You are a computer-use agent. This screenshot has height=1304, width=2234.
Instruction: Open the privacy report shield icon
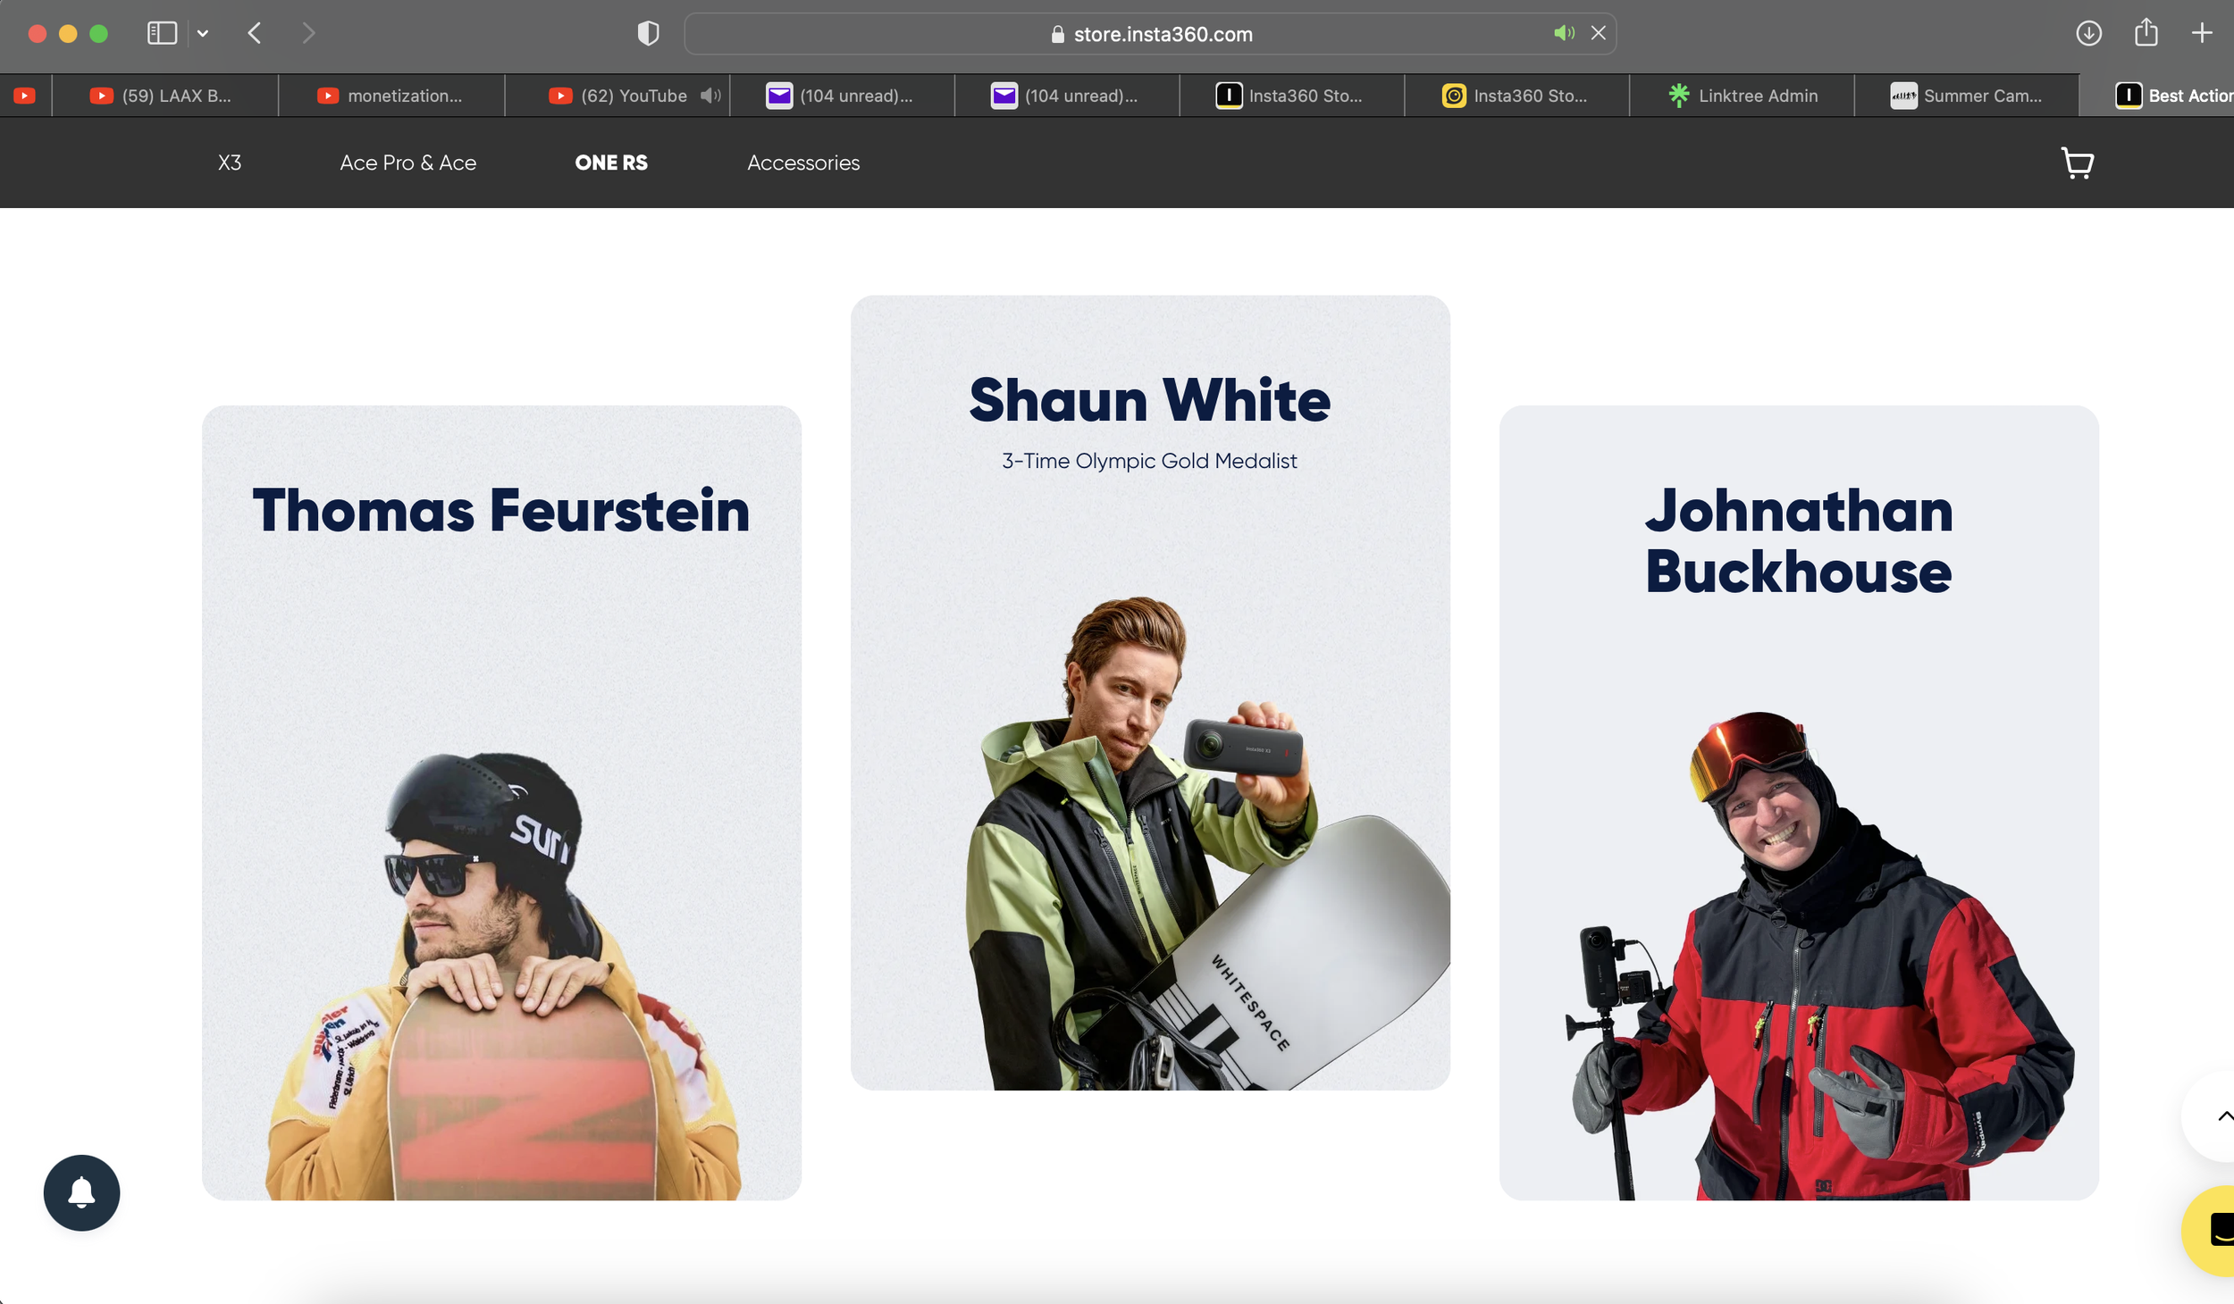648,34
